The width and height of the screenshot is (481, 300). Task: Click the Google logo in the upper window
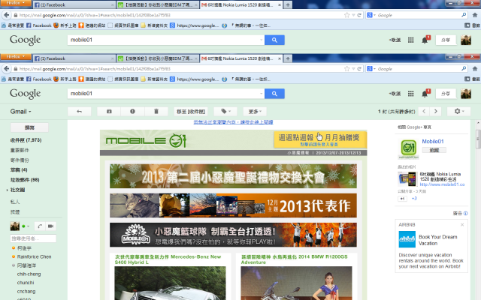click(25, 40)
